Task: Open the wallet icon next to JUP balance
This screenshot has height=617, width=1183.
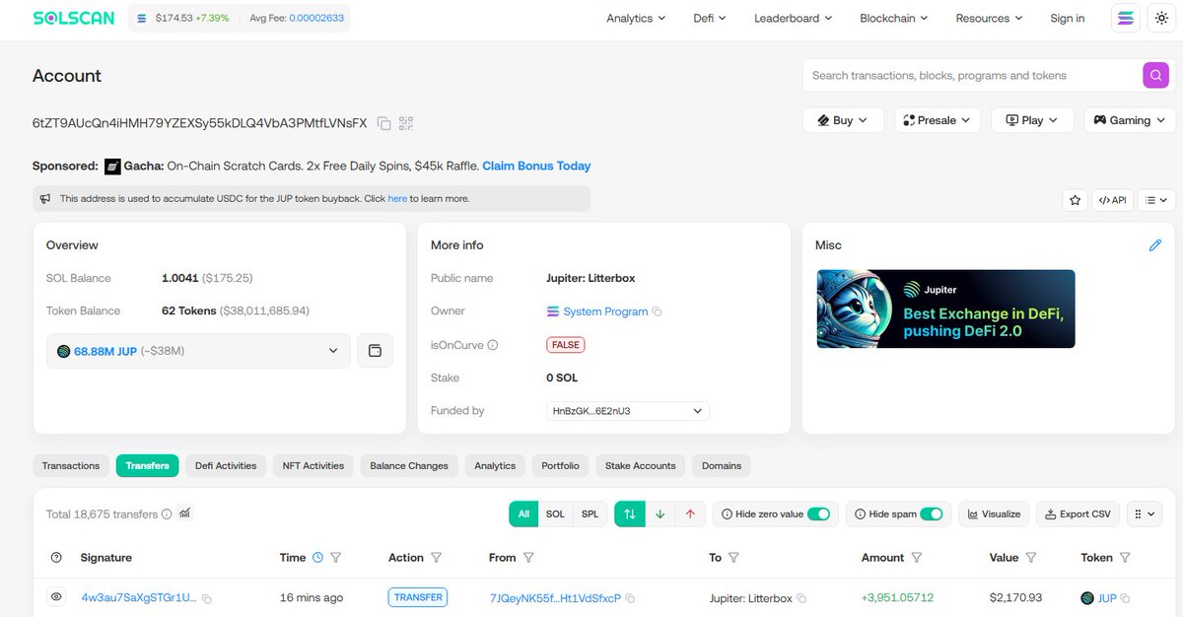Action: (x=375, y=351)
